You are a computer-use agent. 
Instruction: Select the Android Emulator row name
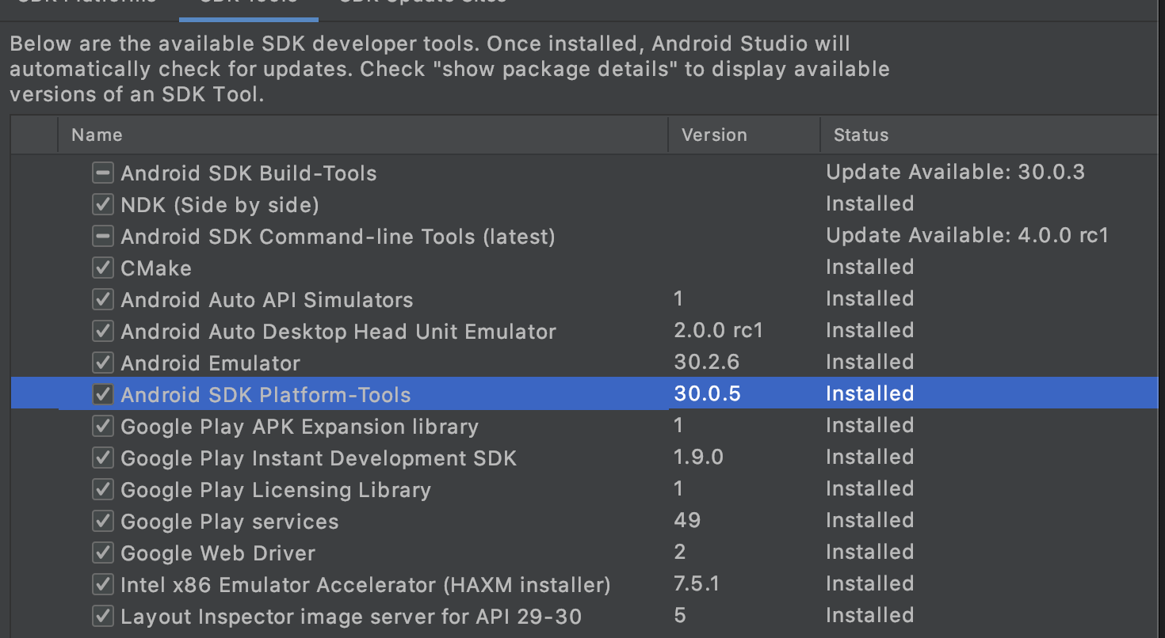point(211,363)
